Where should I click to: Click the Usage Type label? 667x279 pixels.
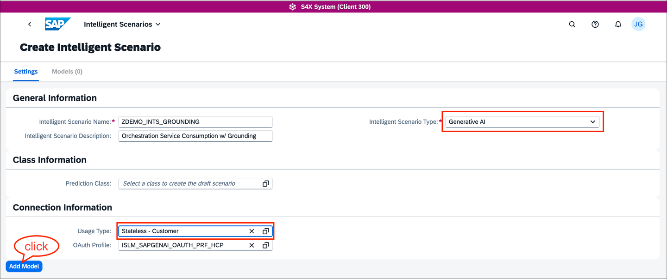click(x=94, y=231)
